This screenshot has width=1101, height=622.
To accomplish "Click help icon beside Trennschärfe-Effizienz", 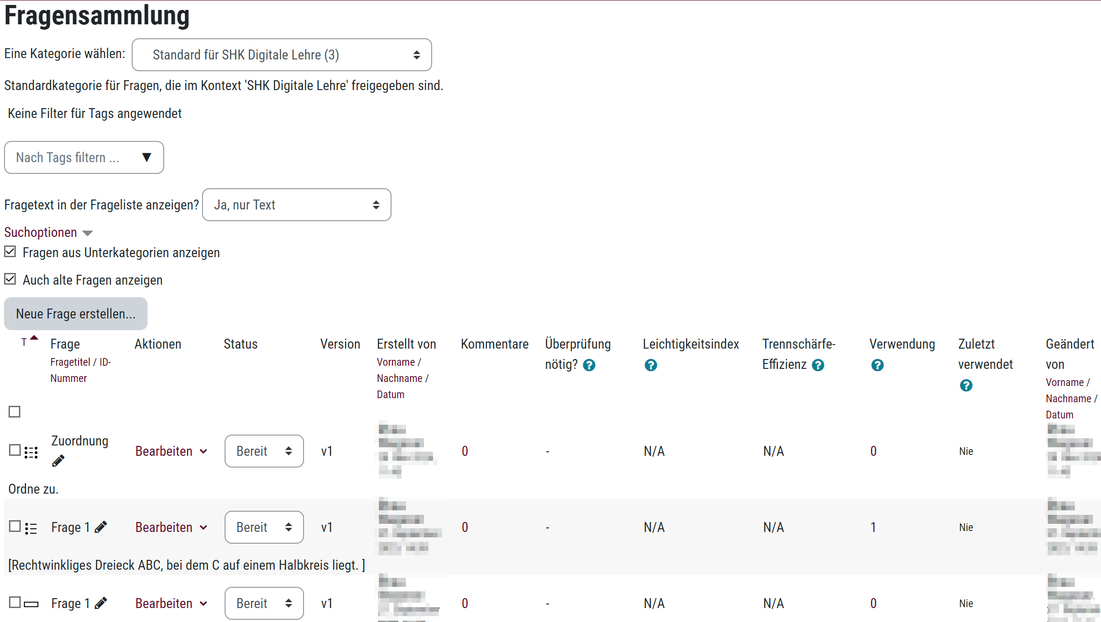I will [818, 365].
